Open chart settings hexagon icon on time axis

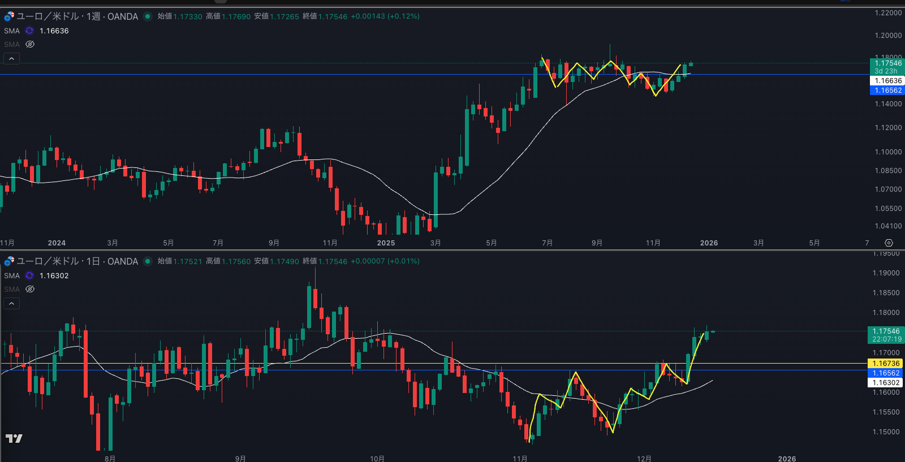(x=889, y=243)
